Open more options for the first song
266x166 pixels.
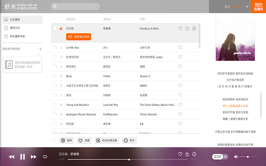click(187, 29)
